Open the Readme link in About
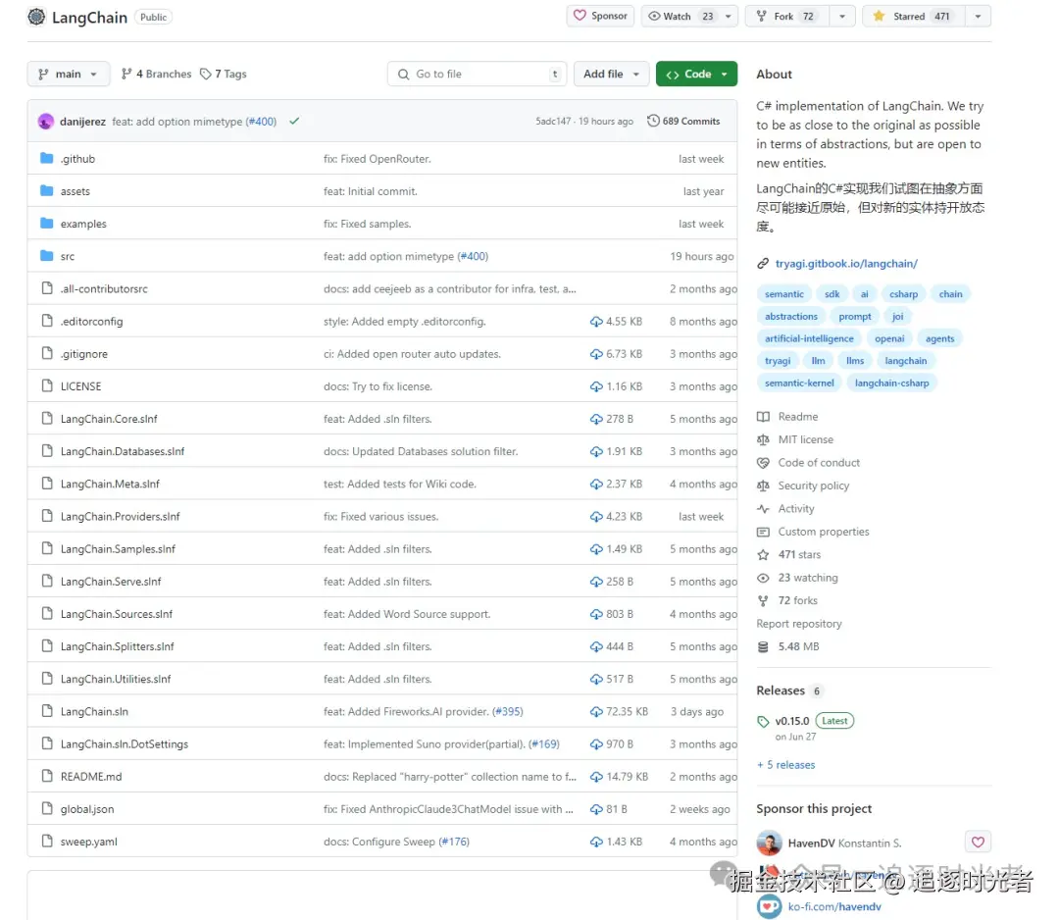Screen dimensions: 1059x920 coord(797,417)
